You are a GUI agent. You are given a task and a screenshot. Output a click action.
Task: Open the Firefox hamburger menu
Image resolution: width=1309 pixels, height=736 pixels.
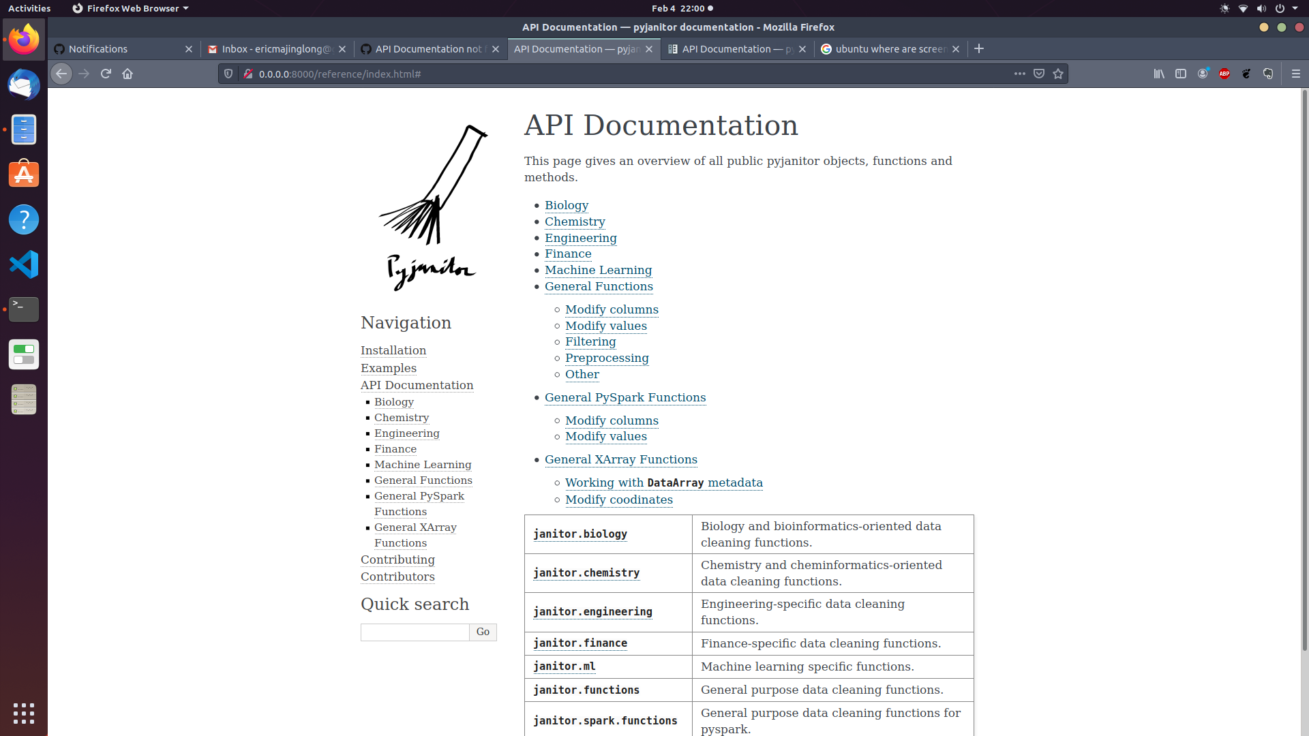[1295, 74]
